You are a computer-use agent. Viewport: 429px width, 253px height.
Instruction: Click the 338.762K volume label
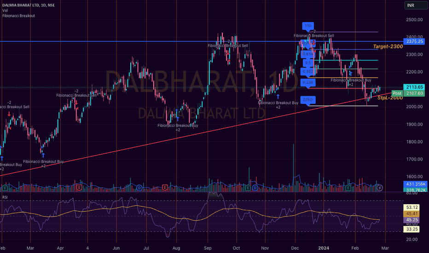pyautogui.click(x=415, y=190)
